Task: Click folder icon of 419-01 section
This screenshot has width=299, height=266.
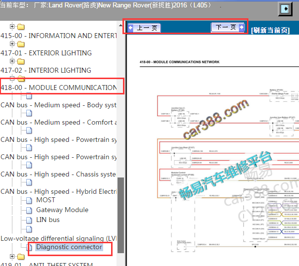Action: coord(21,257)
